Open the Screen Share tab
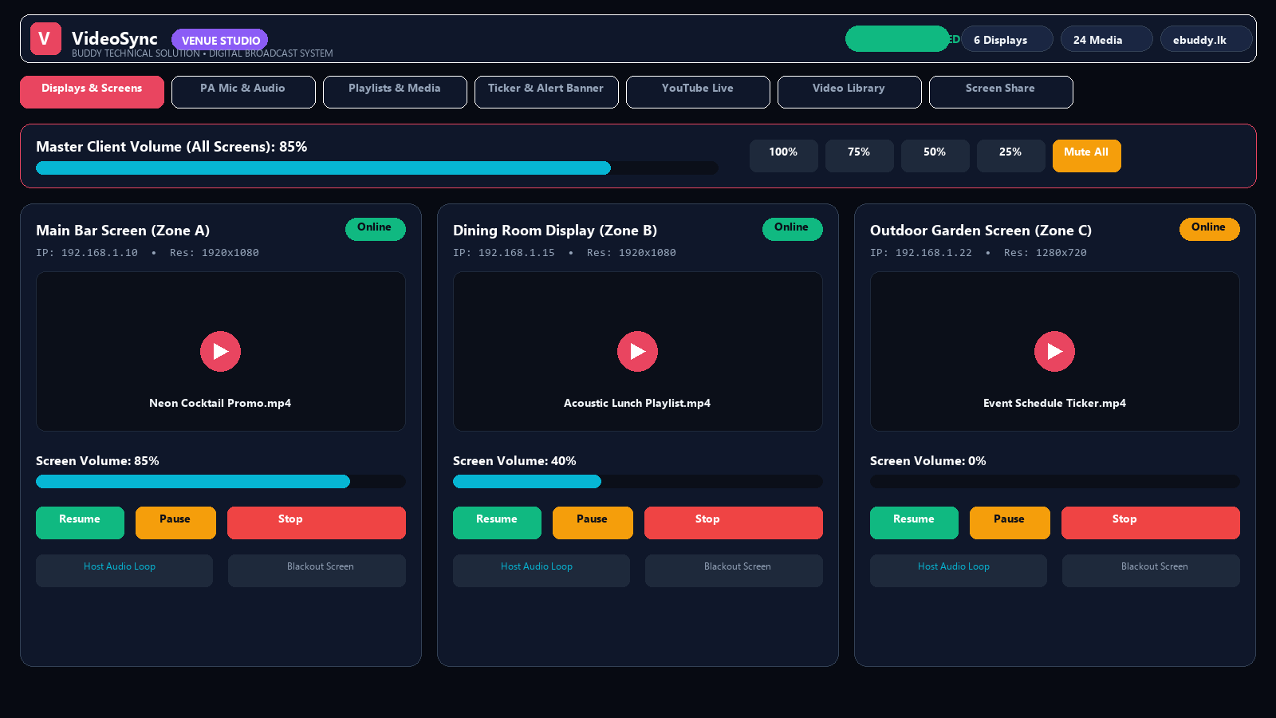The image size is (1276, 718). pos(1001,92)
